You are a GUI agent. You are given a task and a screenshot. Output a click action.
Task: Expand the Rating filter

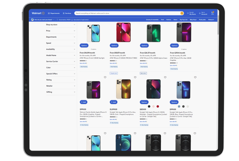(61, 80)
